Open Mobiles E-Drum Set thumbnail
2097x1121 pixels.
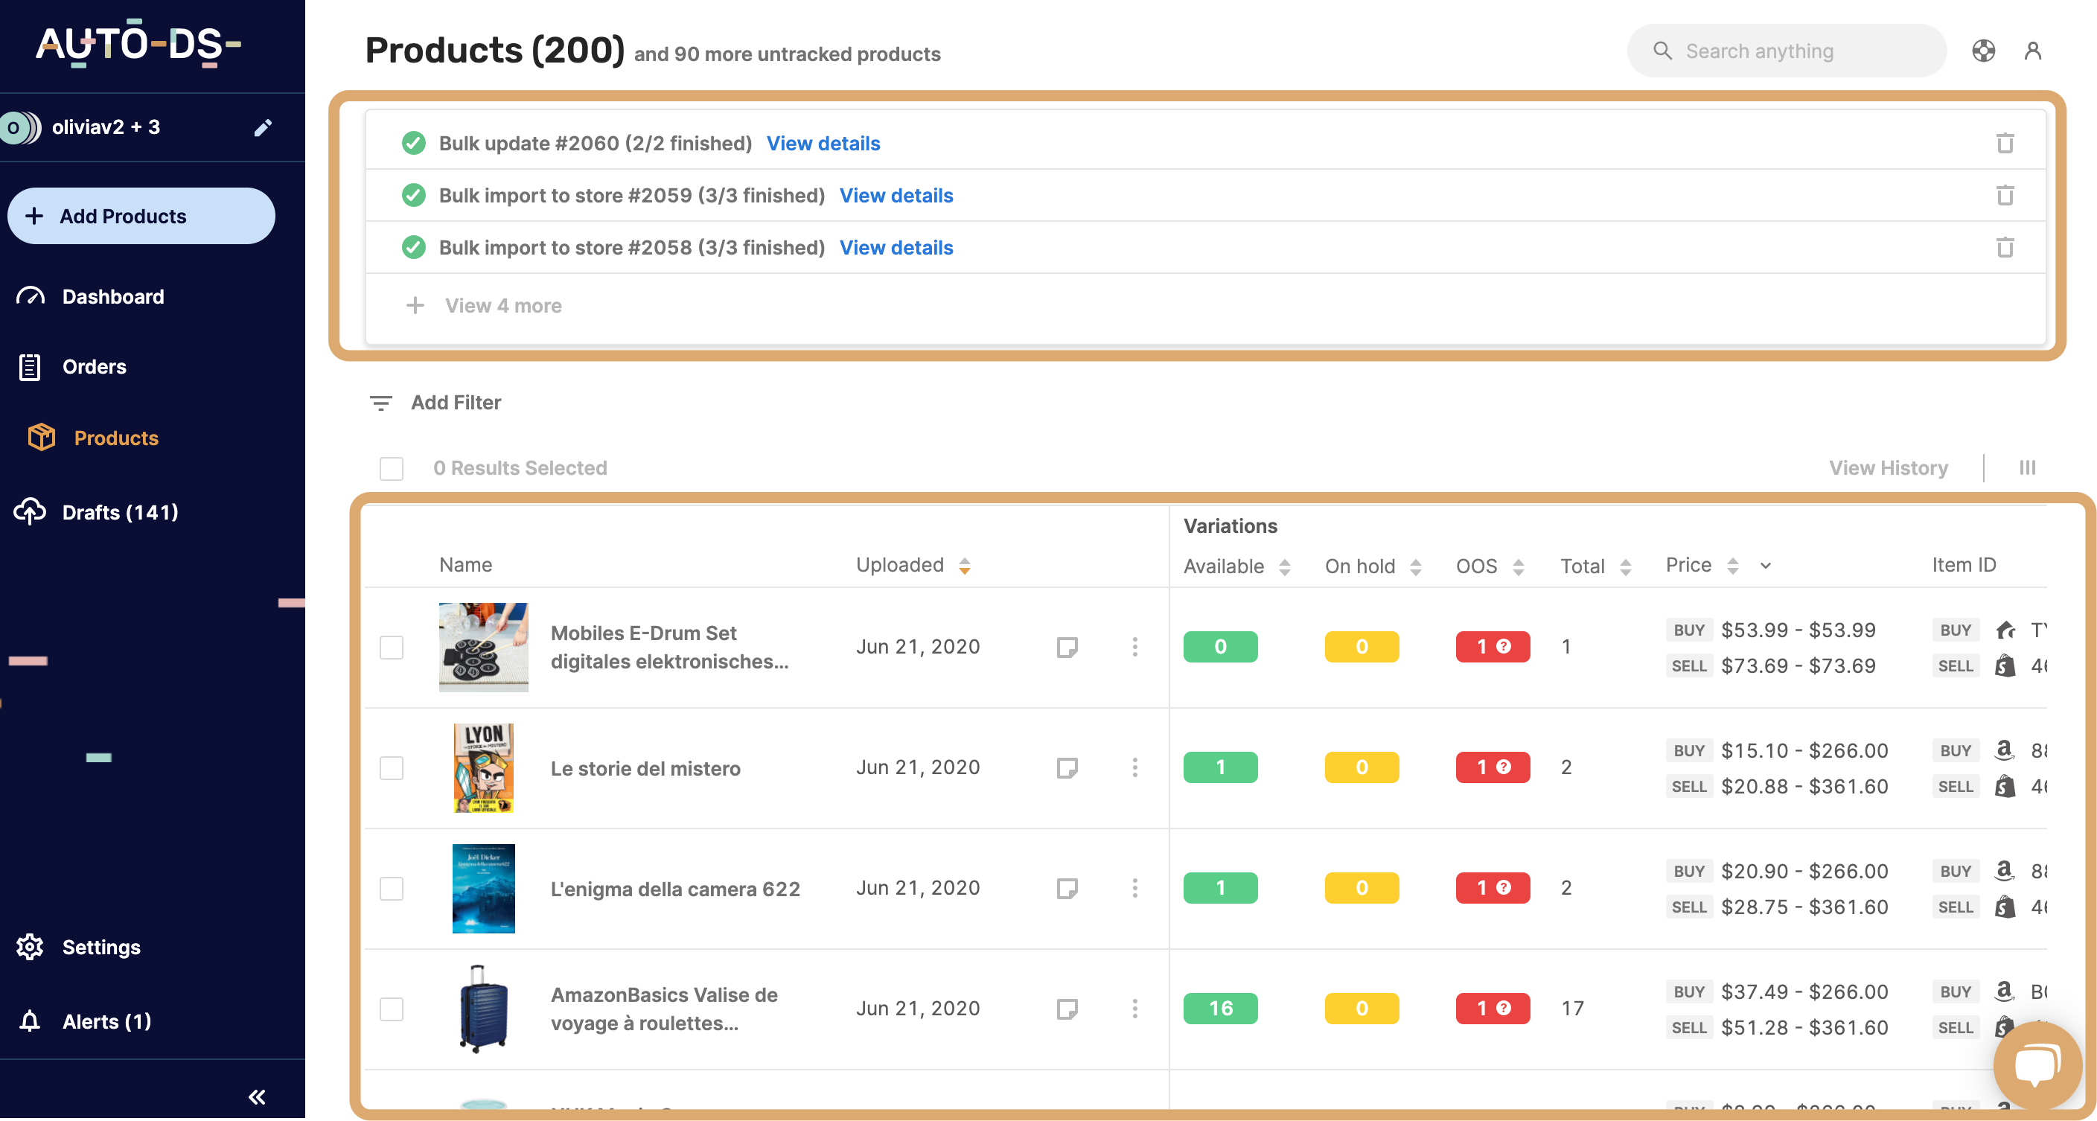(484, 647)
